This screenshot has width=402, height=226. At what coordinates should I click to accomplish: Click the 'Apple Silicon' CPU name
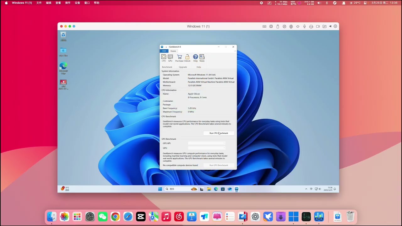(194, 94)
